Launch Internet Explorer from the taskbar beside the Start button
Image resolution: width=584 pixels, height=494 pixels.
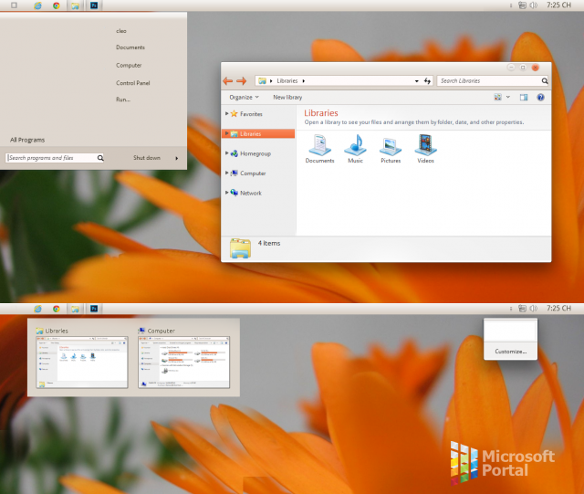pos(37,5)
